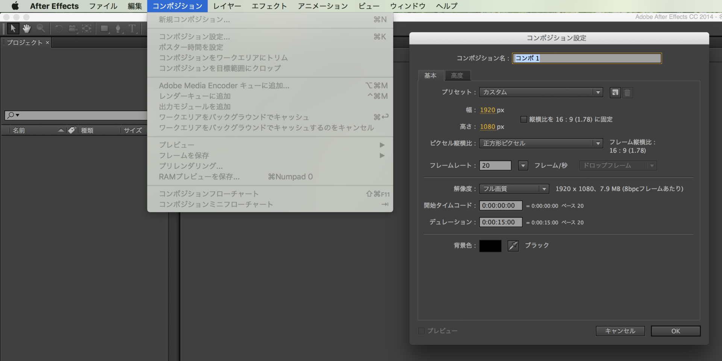
Task: Click the キャンセル button
Action: coord(620,331)
